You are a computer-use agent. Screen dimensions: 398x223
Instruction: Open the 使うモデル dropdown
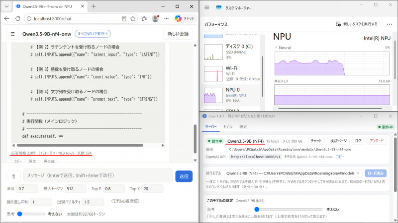pyautogui.click(x=293, y=173)
